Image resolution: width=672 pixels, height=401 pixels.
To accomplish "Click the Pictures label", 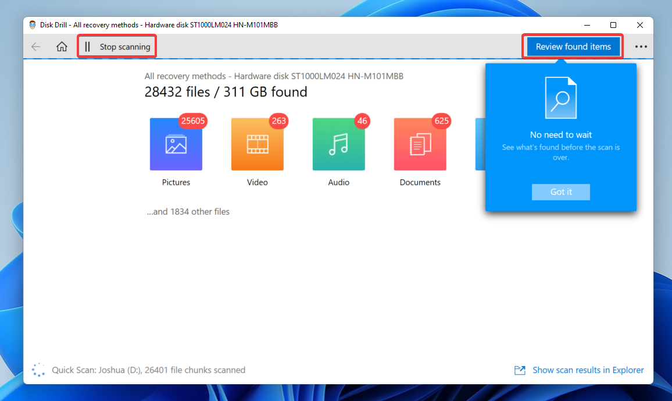I will (176, 182).
